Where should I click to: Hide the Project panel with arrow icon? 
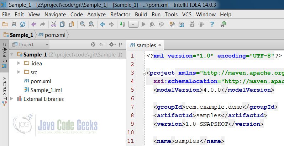click(x=121, y=44)
